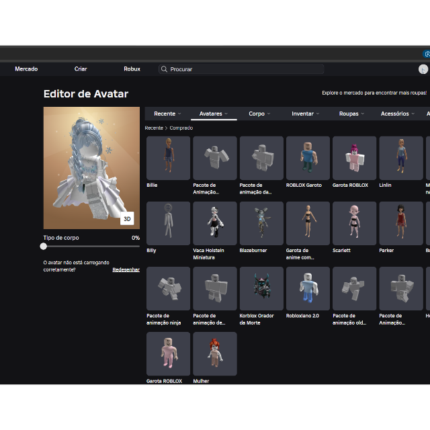The image size is (430, 430).
Task: Click the search magnifier icon
Action: pyautogui.click(x=164, y=69)
